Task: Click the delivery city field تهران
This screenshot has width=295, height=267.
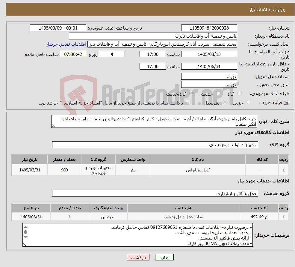Action: pos(209,85)
